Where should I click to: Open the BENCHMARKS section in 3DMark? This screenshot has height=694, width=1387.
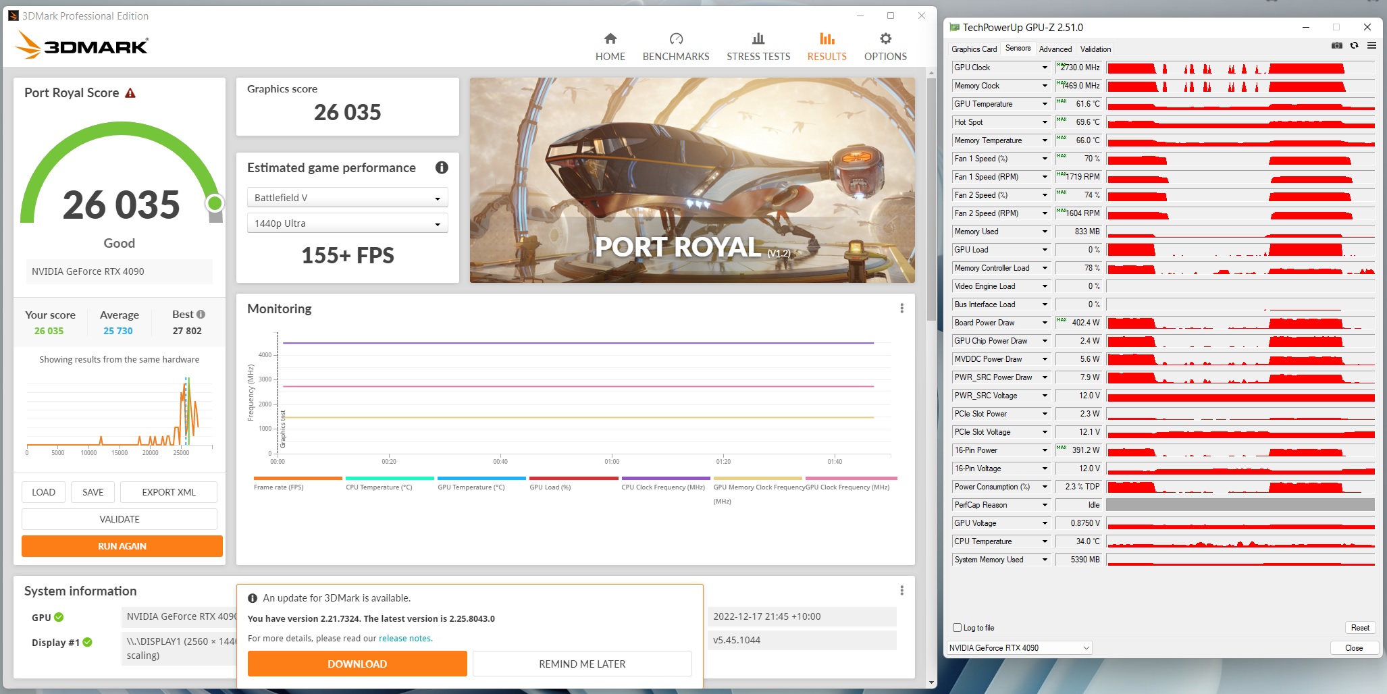[x=676, y=47]
